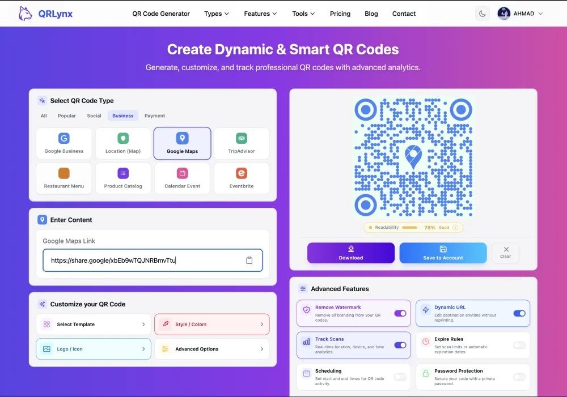567x397 pixels.
Task: Click the Advanced Options sliders icon
Action: [x=165, y=349]
